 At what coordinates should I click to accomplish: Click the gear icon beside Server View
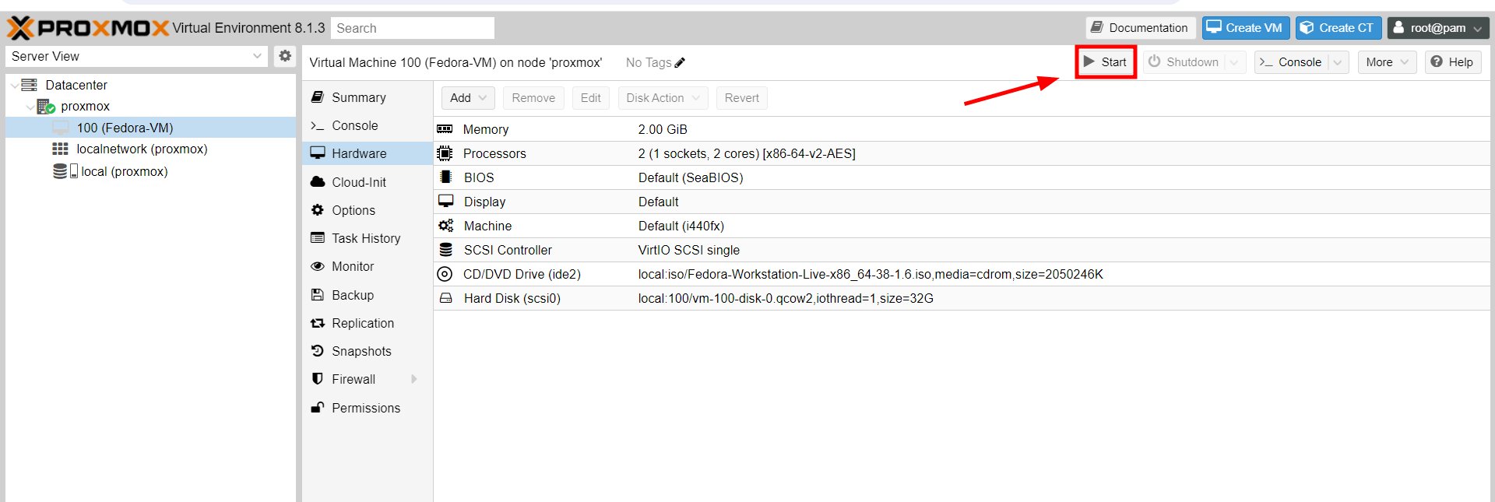[285, 56]
